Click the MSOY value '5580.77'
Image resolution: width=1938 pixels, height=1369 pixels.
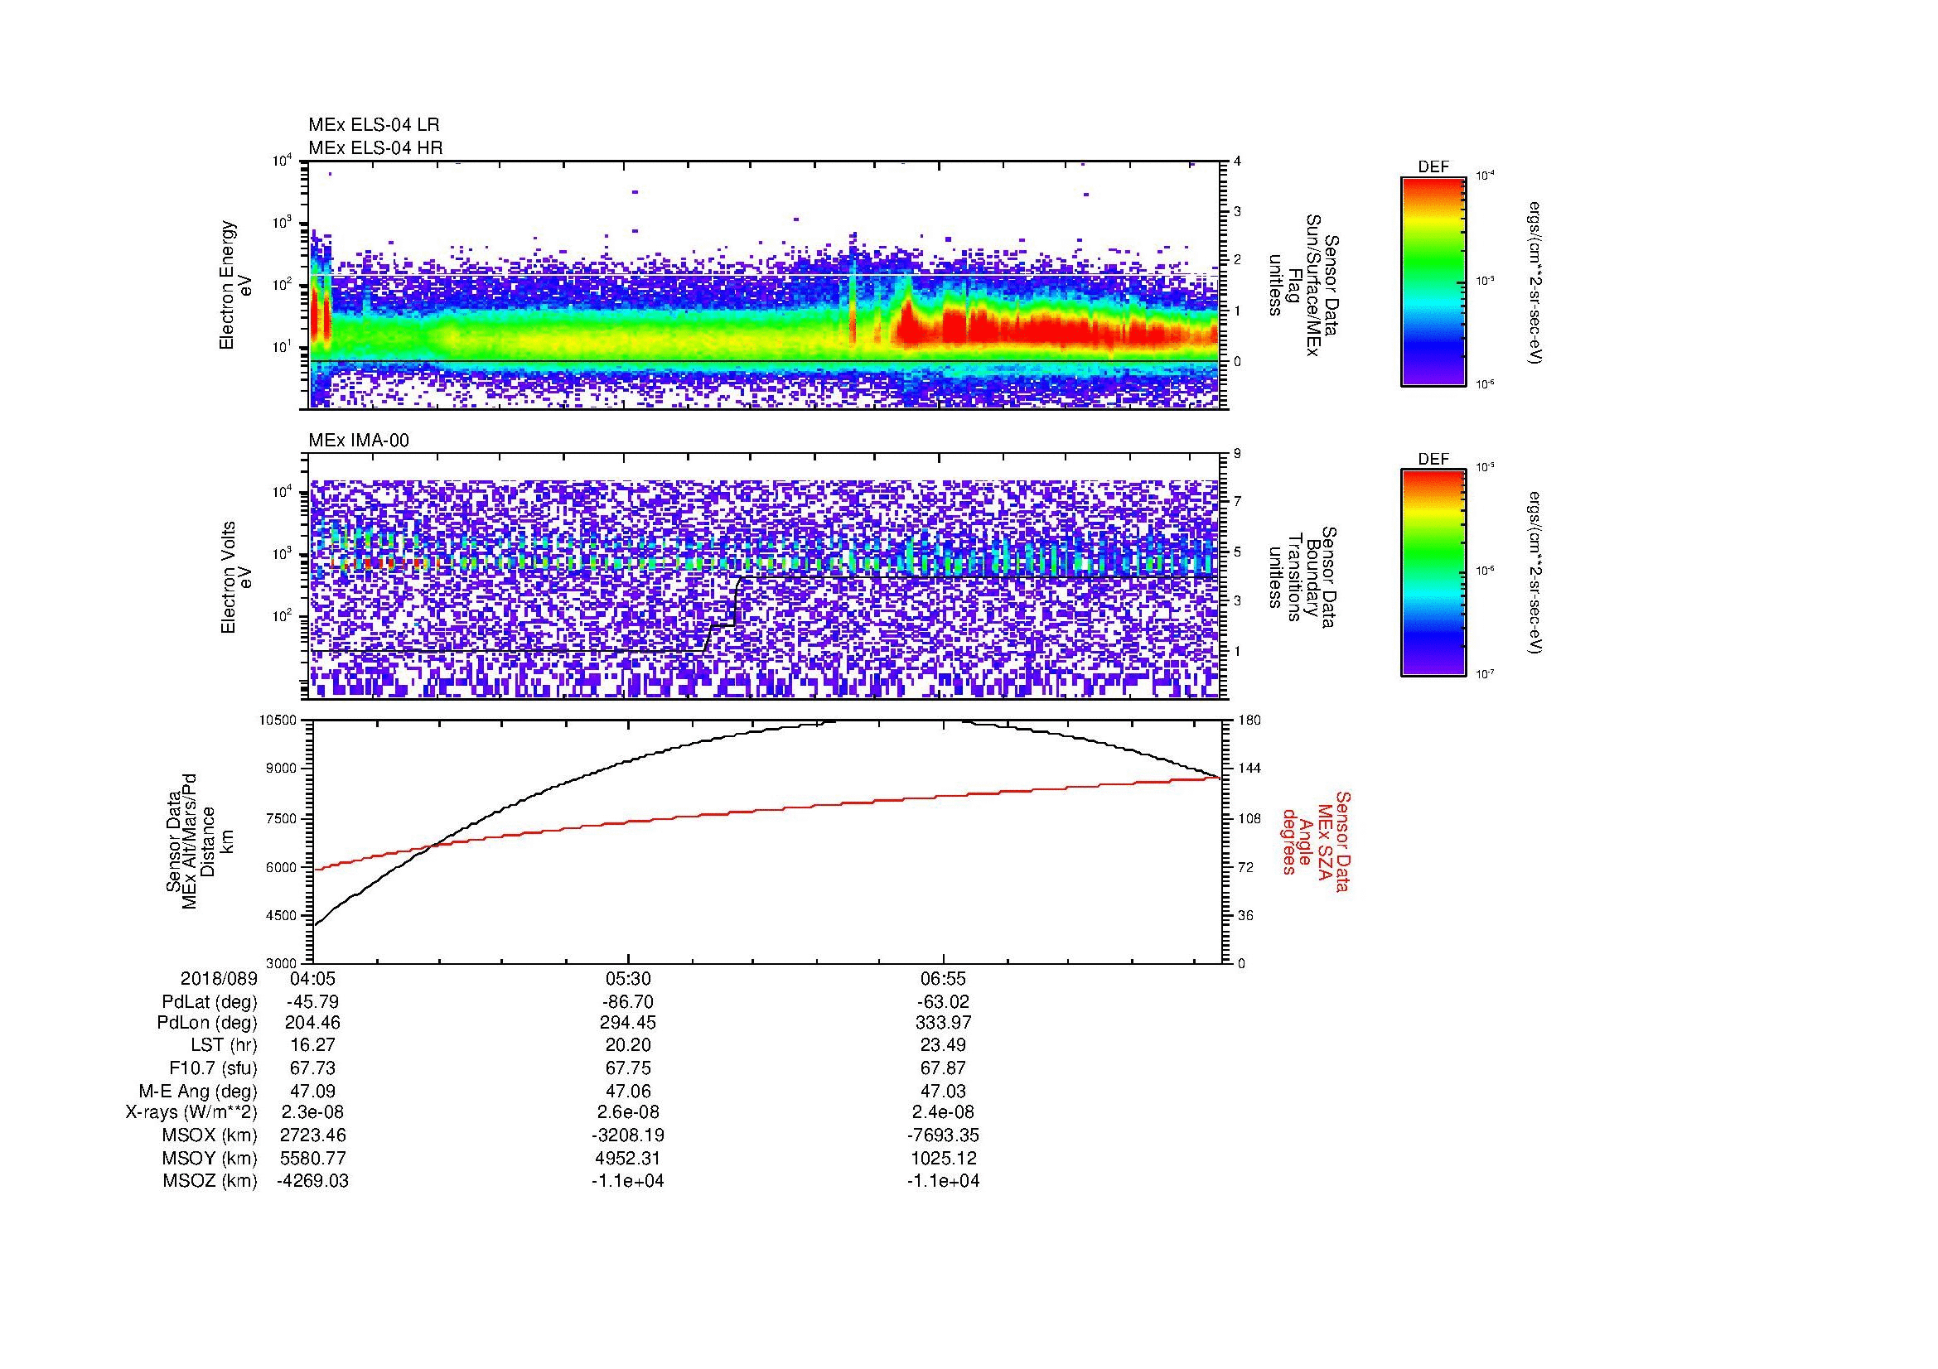(313, 1158)
